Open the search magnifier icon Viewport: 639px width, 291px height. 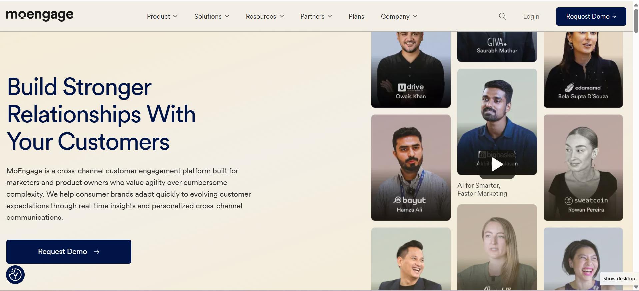pos(502,16)
